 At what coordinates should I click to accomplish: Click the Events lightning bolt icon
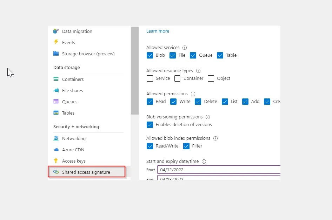[56, 42]
